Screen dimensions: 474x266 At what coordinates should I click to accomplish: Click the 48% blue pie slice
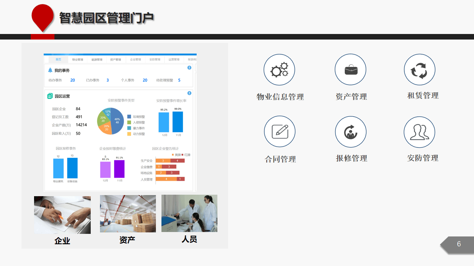(x=118, y=121)
